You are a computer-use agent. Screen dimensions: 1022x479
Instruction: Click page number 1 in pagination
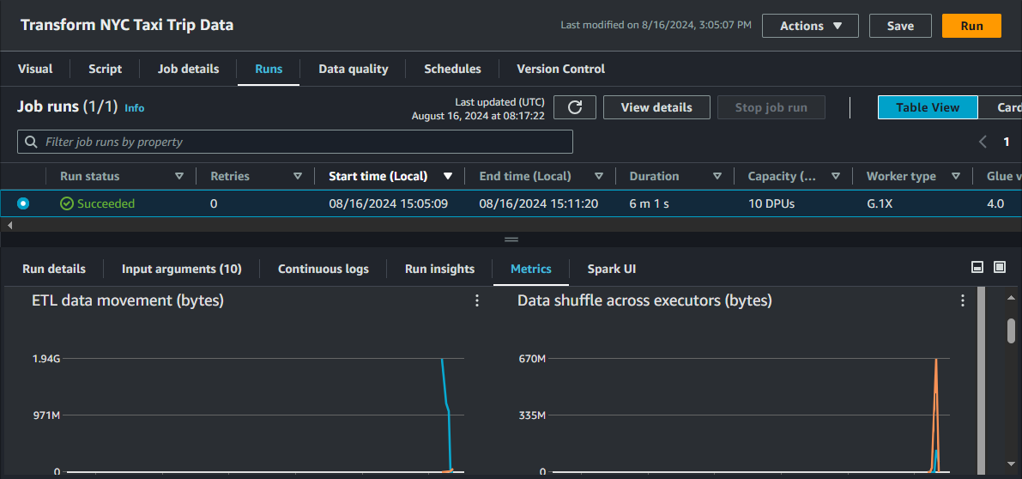click(1006, 142)
